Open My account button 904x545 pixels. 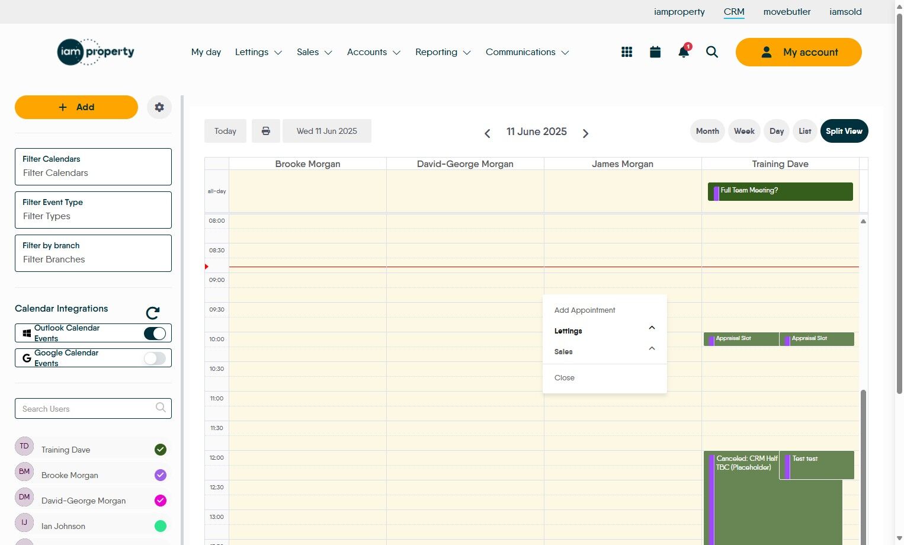point(799,52)
